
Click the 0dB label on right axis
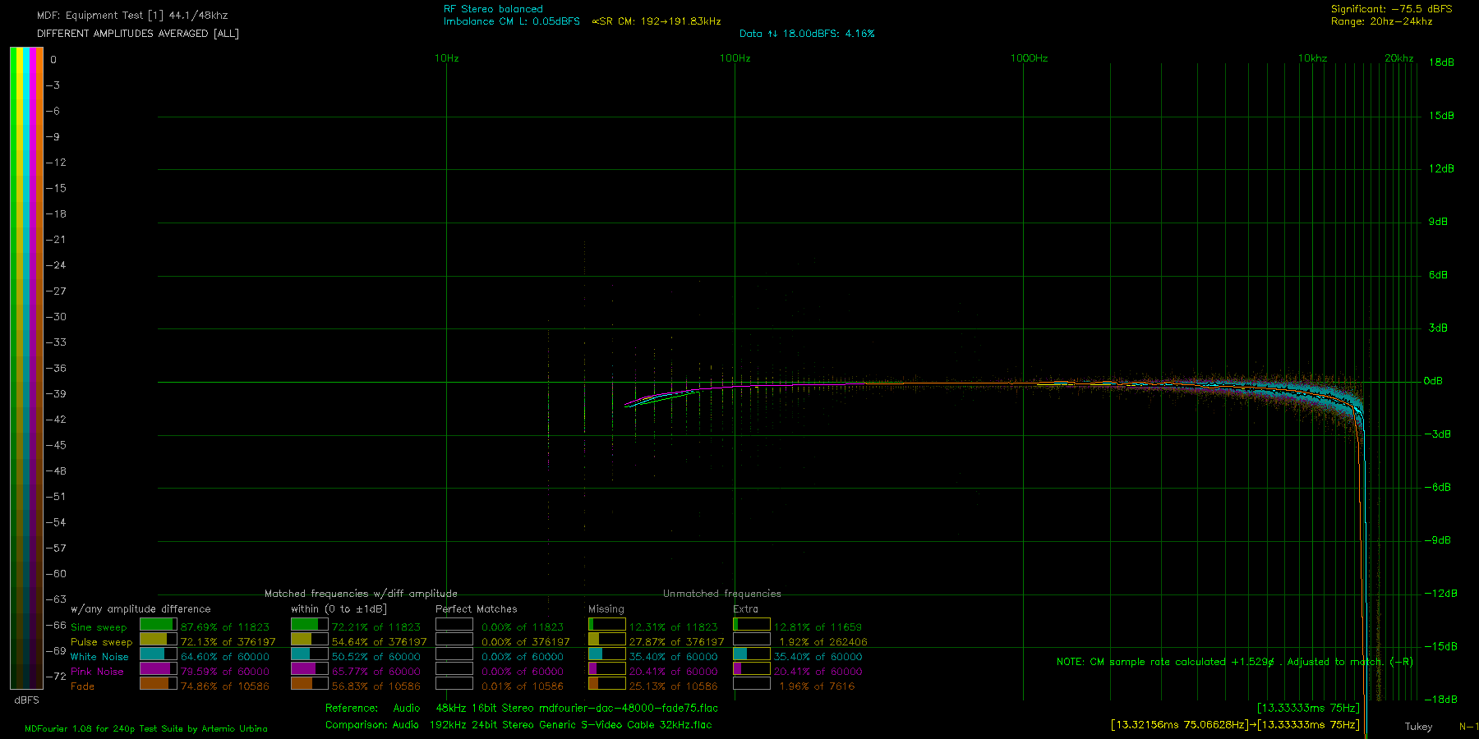pos(1433,381)
